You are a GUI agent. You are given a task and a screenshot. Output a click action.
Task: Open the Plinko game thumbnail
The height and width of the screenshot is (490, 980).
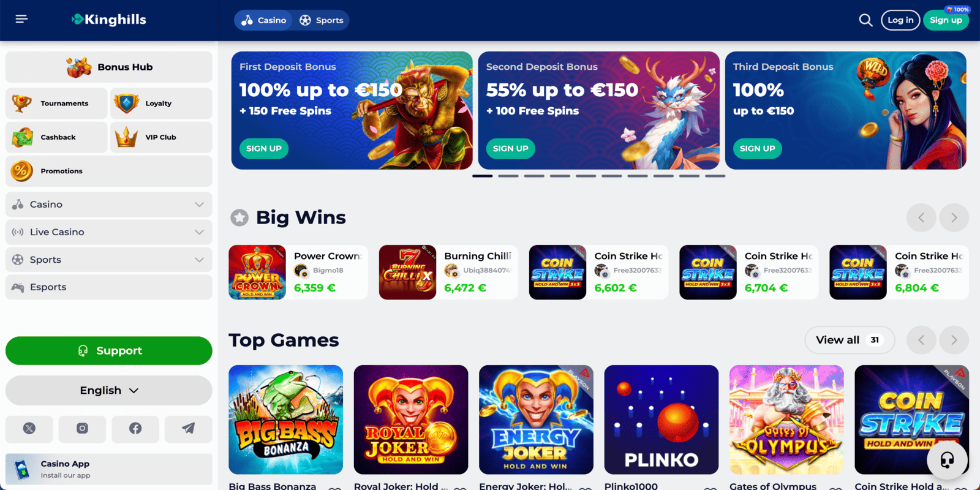661,420
